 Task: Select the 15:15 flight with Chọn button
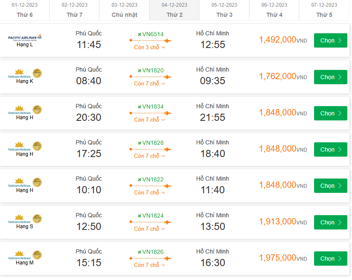[331, 259]
